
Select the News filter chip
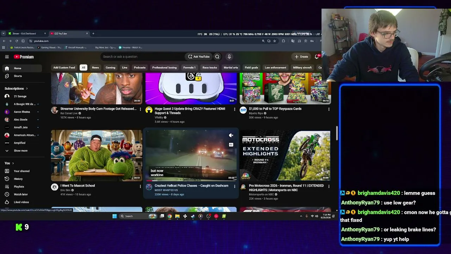(x=95, y=67)
